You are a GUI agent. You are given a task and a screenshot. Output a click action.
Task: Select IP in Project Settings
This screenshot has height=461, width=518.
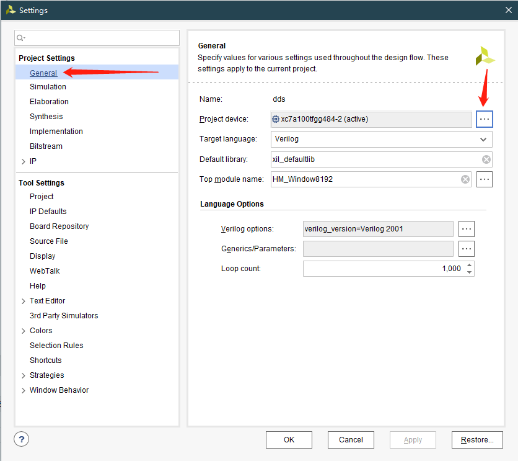tap(33, 161)
